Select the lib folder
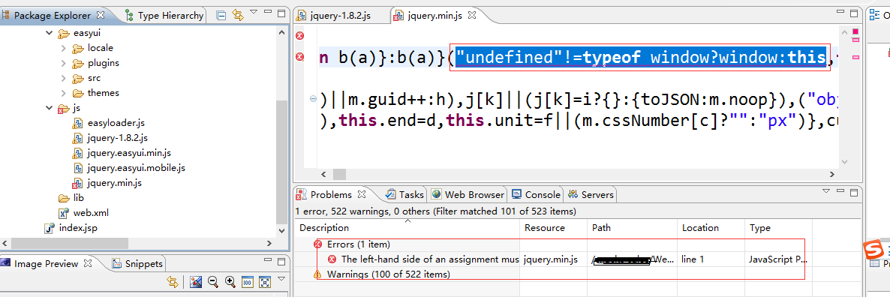The height and width of the screenshot is (297, 890). tap(71, 198)
